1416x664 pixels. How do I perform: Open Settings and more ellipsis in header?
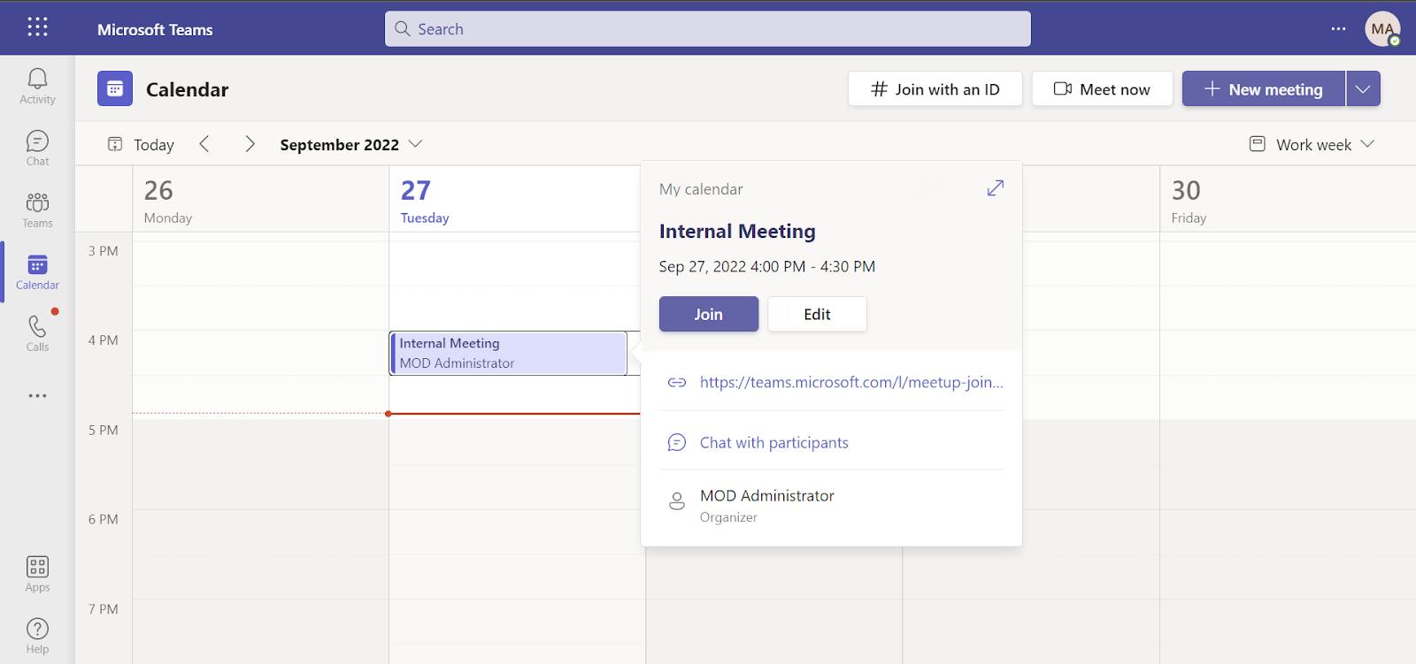point(1338,29)
